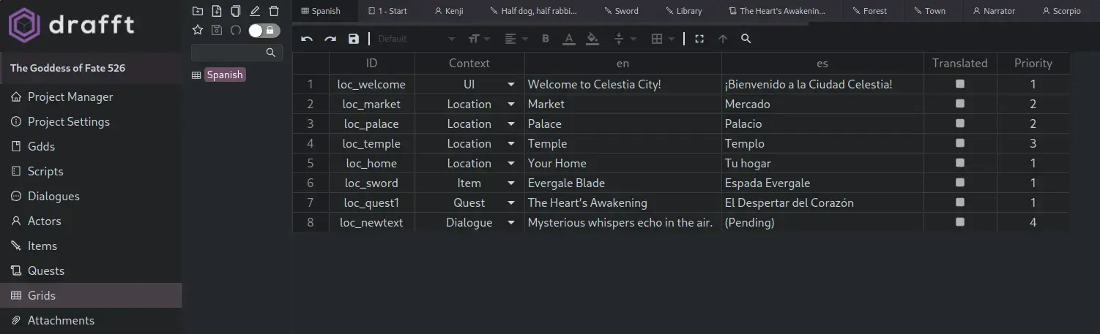This screenshot has width=1100, height=334.
Task: Open Context dropdown arrow for loc_welcome
Action: (511, 85)
